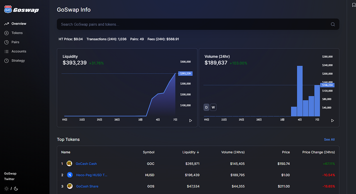Sort the table by Name

66,152
